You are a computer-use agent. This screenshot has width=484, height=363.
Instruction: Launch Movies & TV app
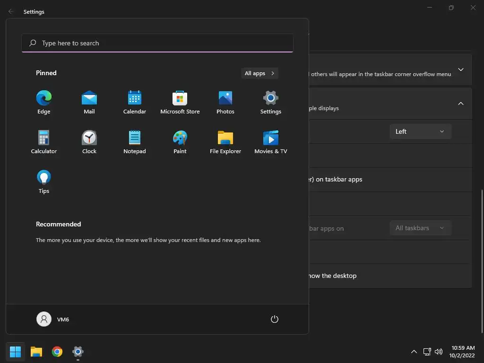pyautogui.click(x=271, y=142)
